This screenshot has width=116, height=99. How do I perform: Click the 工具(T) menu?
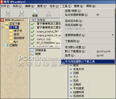pos(66,6)
